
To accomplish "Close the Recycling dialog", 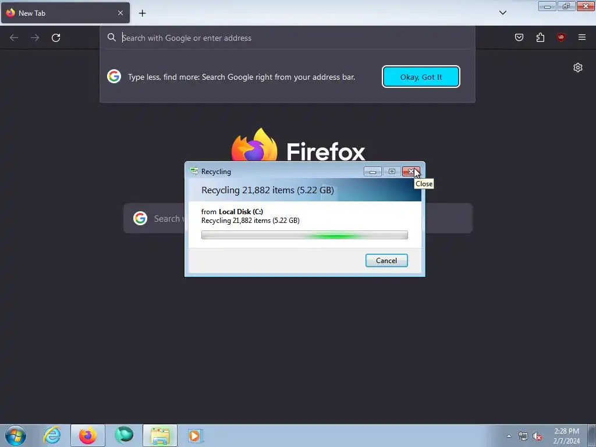I will point(411,172).
